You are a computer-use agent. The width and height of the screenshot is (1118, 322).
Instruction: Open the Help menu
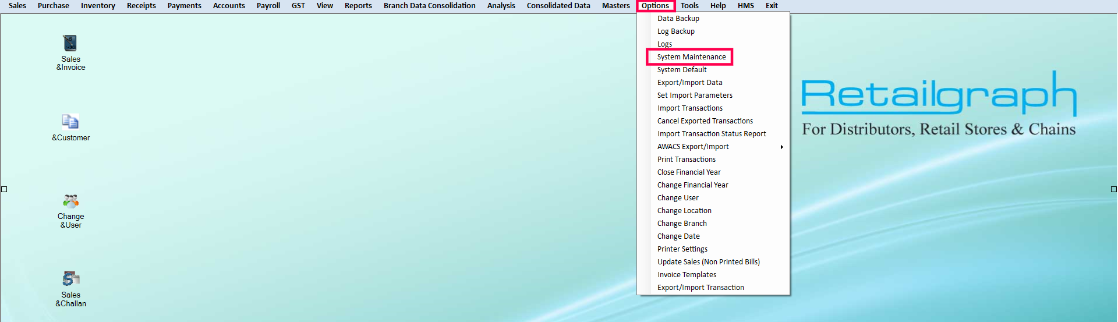point(718,6)
